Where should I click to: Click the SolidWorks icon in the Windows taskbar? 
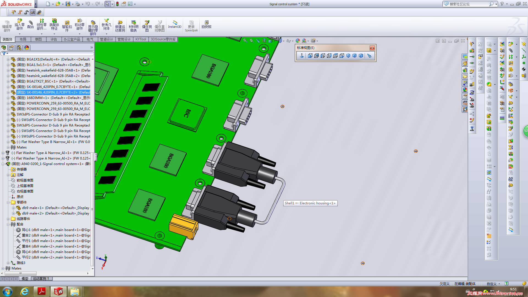58,291
